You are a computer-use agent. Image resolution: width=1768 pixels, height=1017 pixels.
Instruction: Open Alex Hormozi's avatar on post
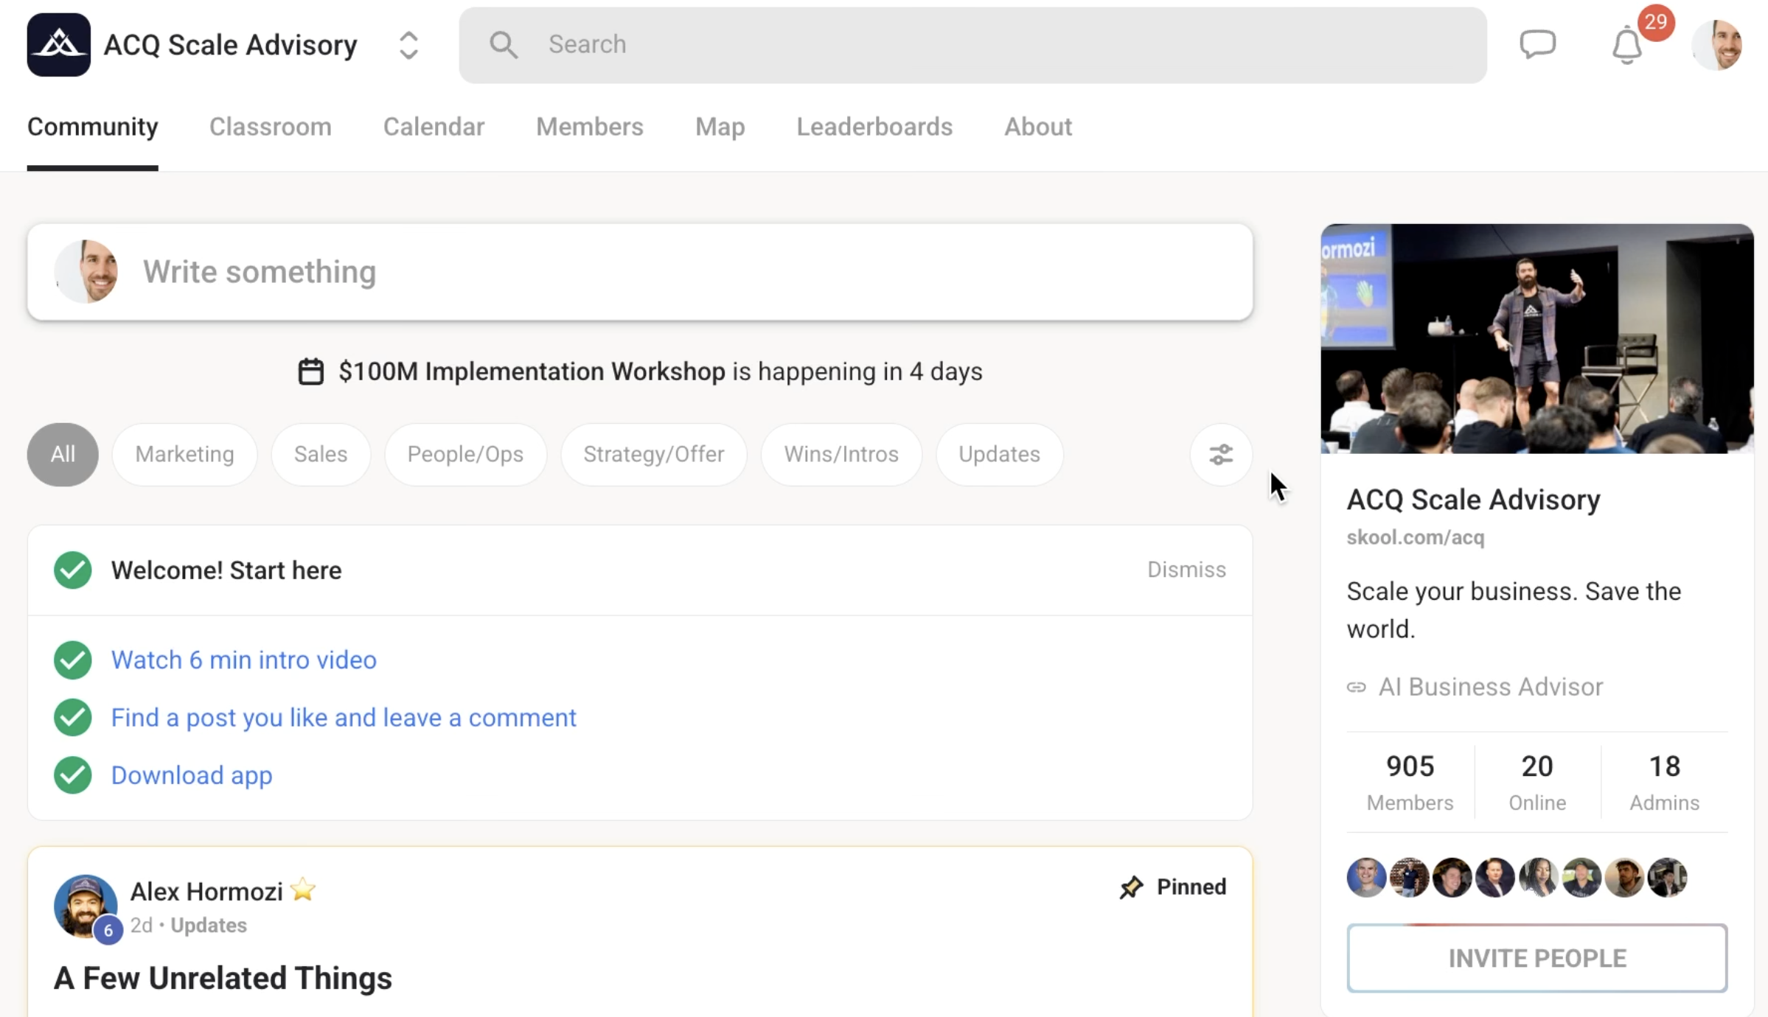click(x=85, y=906)
